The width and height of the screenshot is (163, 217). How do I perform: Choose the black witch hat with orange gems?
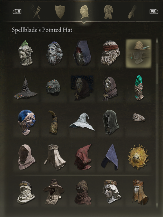[25, 87]
